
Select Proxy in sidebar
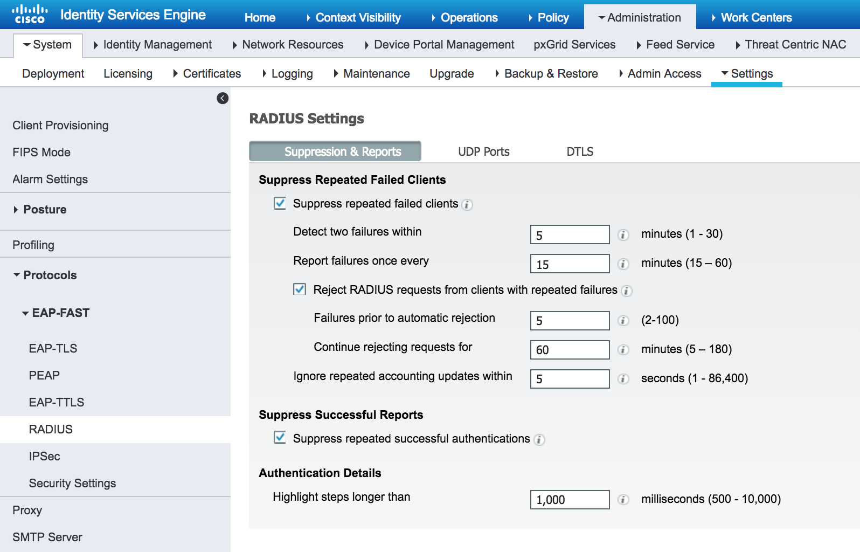pos(27,510)
